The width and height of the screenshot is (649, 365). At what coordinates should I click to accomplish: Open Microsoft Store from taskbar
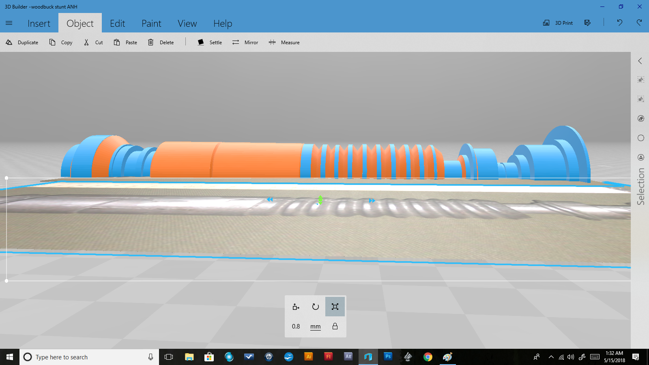tap(209, 357)
